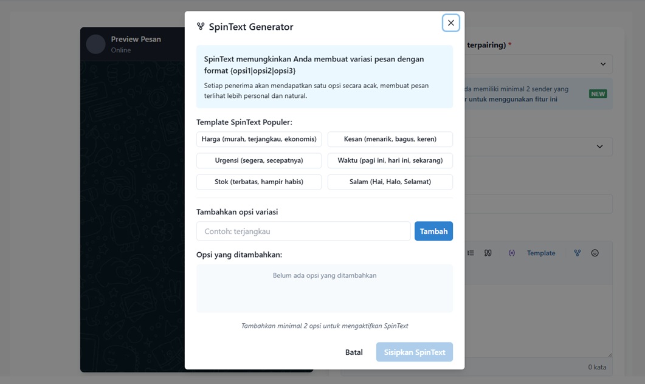The image size is (645, 384).
Task: Click the blockquote icon in editor toolbar
Action: click(x=488, y=253)
